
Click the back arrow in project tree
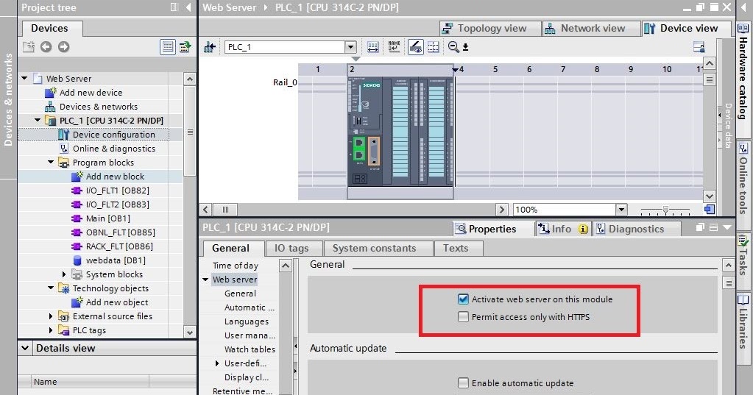pos(46,46)
